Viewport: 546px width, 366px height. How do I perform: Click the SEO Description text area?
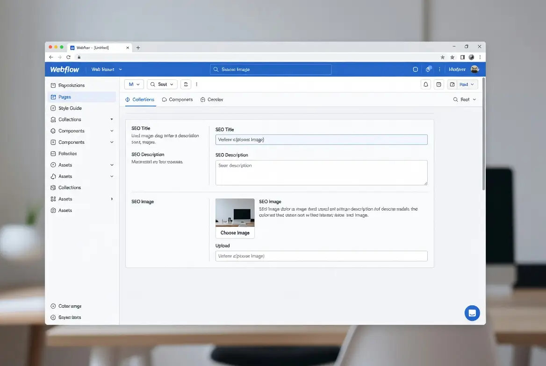point(322,173)
